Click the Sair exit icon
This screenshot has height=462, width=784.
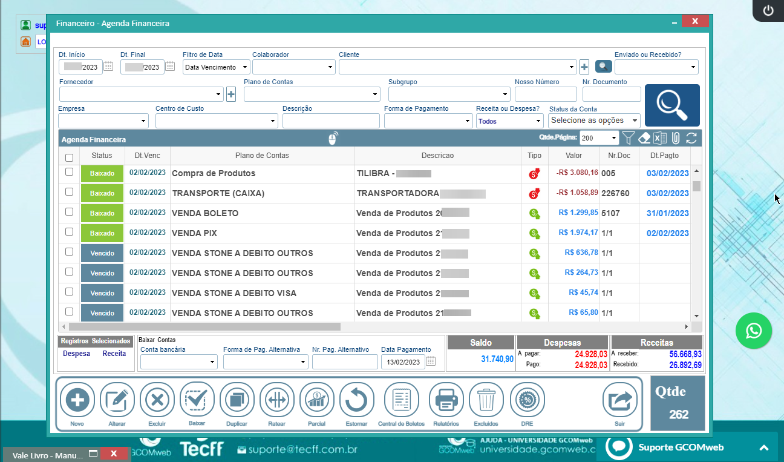pos(619,400)
